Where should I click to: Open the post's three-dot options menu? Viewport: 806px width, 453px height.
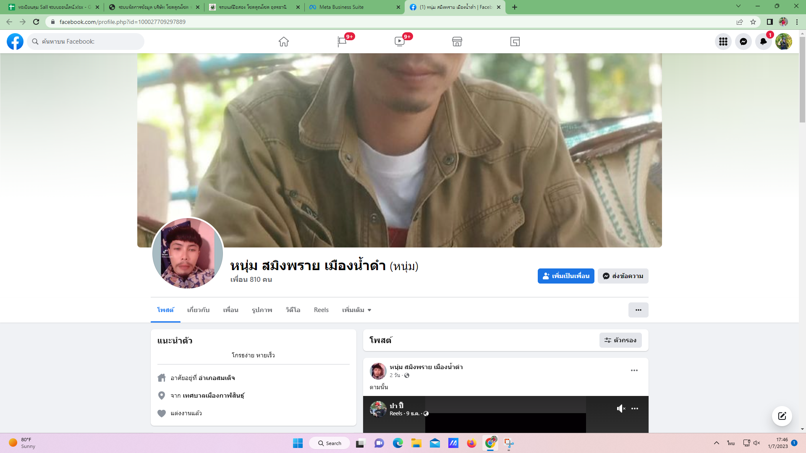(634, 370)
